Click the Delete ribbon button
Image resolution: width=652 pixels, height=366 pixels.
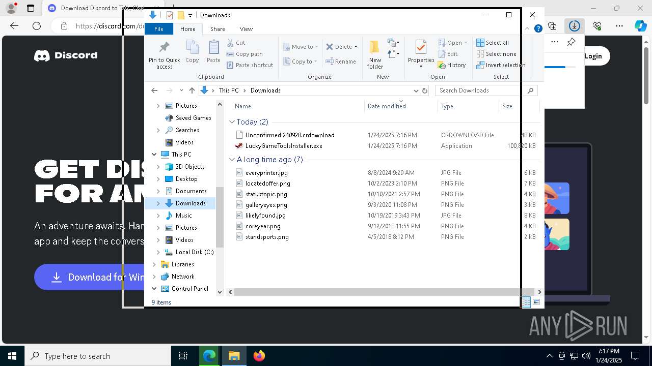click(x=339, y=47)
